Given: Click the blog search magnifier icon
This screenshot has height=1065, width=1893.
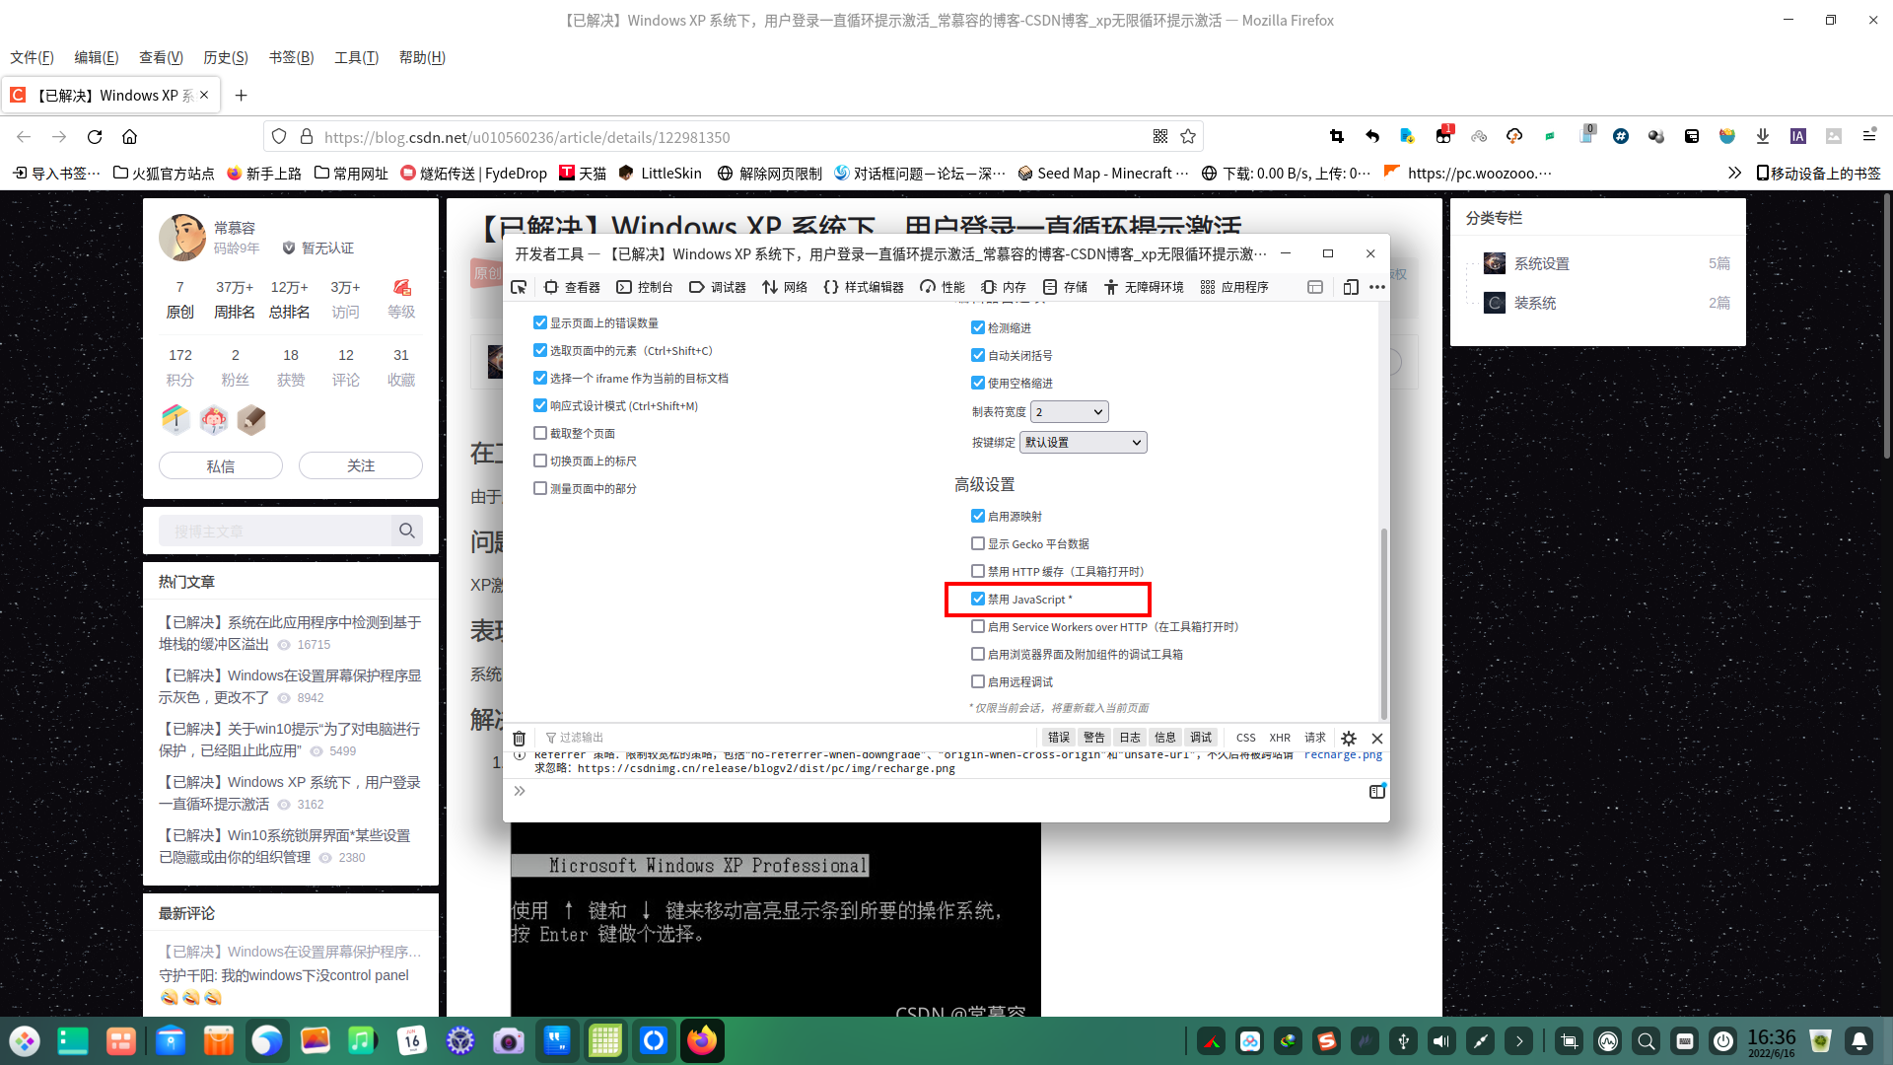Looking at the screenshot, I should click(407, 531).
